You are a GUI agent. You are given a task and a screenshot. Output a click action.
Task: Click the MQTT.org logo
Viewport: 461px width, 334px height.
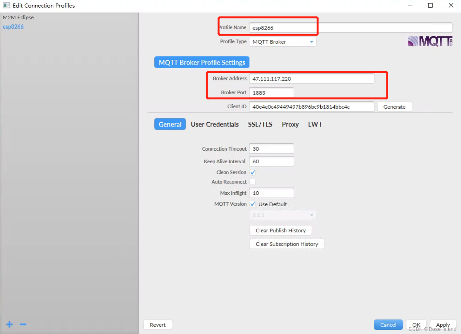(x=430, y=41)
